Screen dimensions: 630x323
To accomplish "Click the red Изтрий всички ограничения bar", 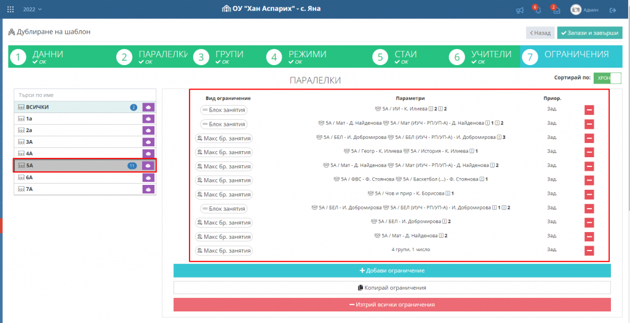I will 392,305.
